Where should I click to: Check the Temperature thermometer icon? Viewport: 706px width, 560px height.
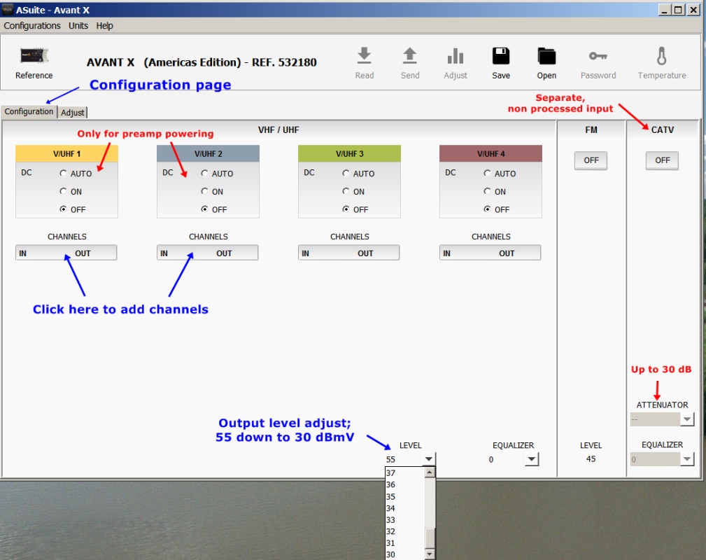point(661,56)
